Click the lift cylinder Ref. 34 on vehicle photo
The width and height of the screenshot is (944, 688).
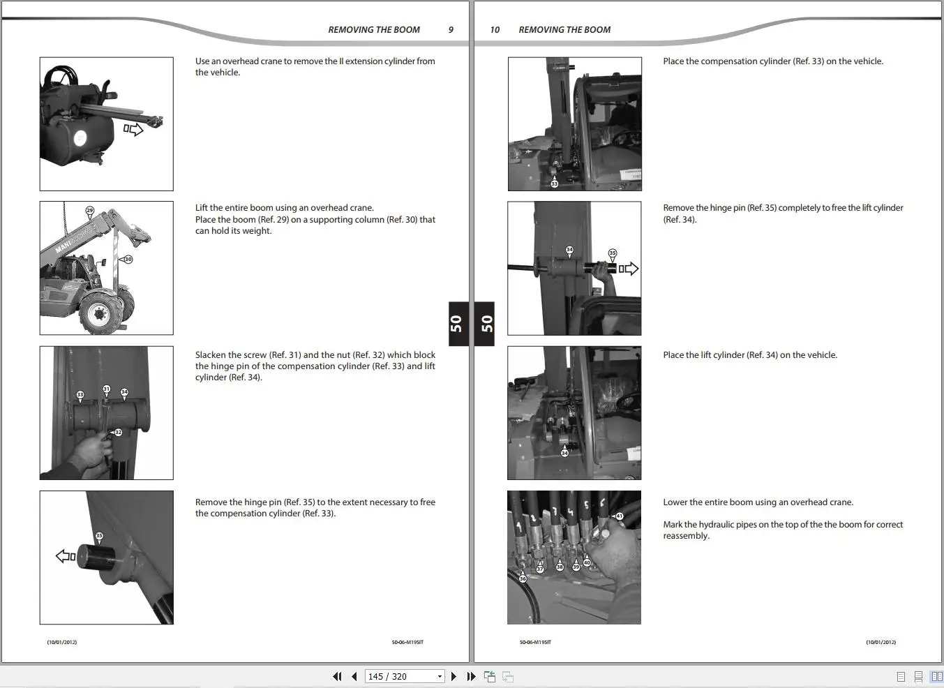click(574, 413)
